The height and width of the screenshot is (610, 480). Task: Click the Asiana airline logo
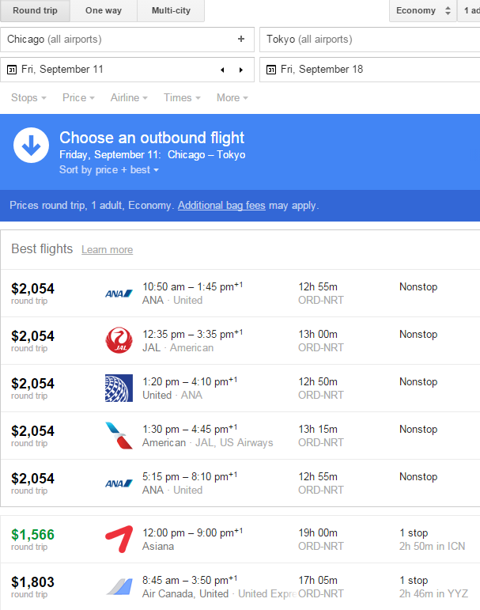point(119,539)
